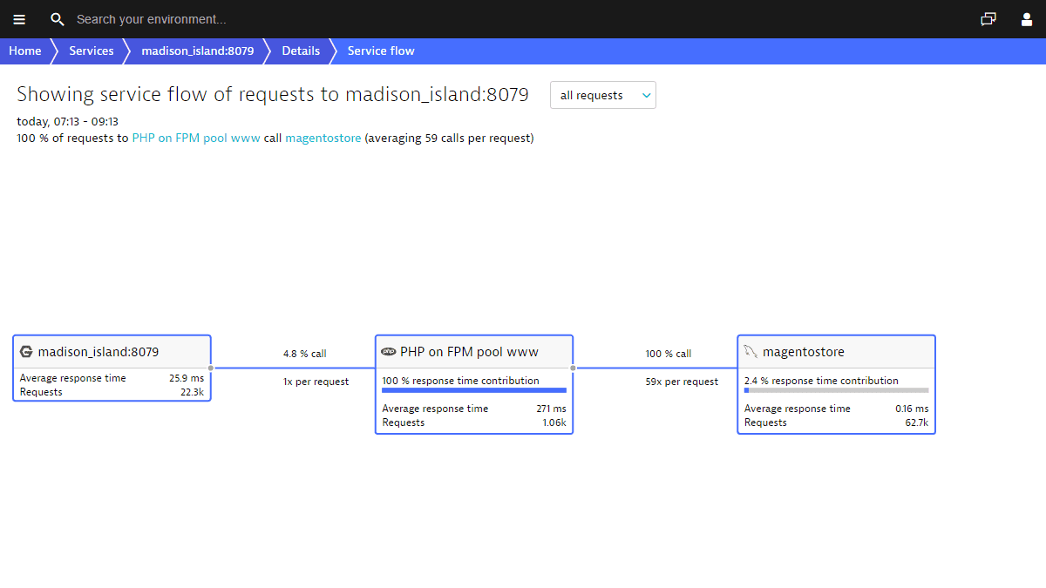This screenshot has height=588, width=1046.
Task: Click the 100 % call connection label
Action: [x=669, y=354]
